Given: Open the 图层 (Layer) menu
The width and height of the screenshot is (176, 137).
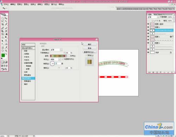Looking at the screenshot, I should pos(26,5).
